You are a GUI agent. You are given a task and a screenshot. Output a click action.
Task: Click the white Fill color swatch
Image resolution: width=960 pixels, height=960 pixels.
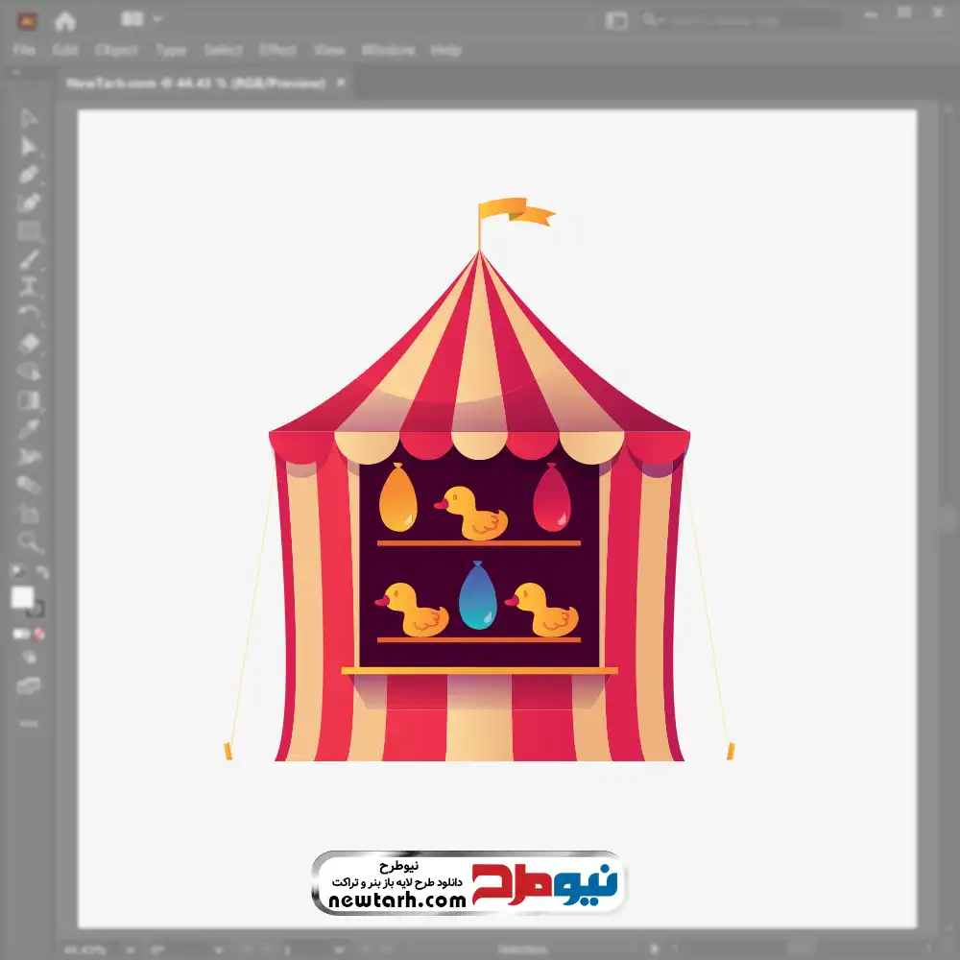click(x=23, y=597)
